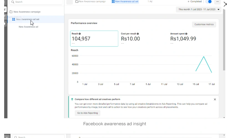227x138 pixels.
Task: Open the This month date range dropdown
Action: (x=199, y=9)
